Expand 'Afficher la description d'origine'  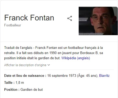tap(27, 65)
